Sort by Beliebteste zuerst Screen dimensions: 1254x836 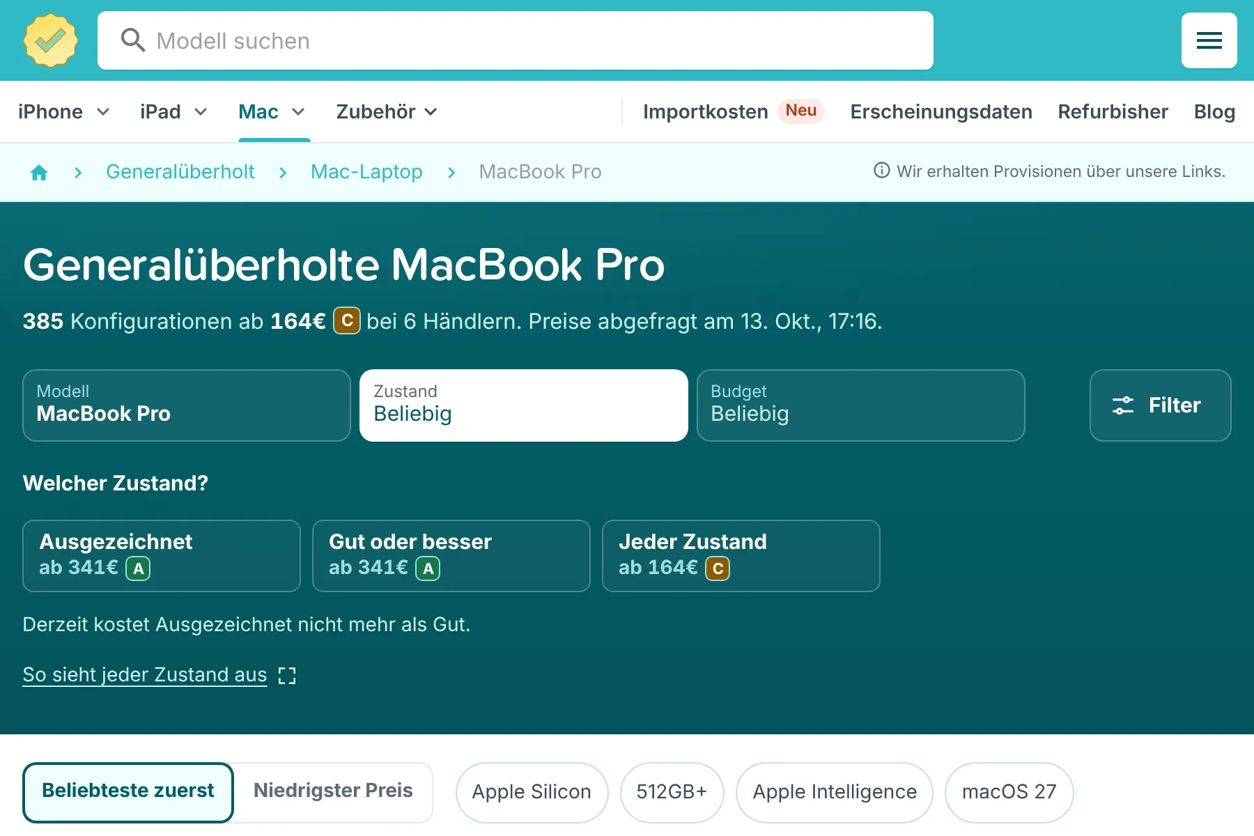128,792
